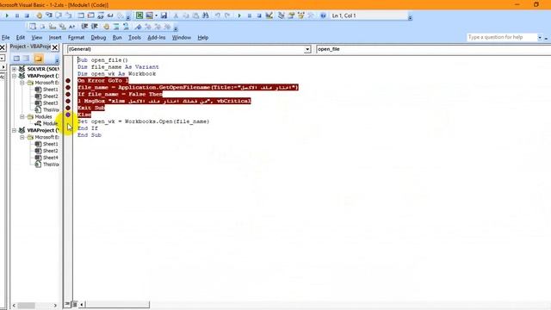
Task: Click View Object icon in Project panel
Action: tap(27, 59)
